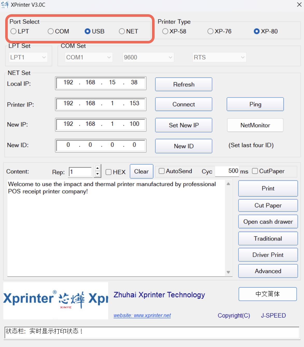
Task: Click the Set New IP button
Action: tap(184, 125)
